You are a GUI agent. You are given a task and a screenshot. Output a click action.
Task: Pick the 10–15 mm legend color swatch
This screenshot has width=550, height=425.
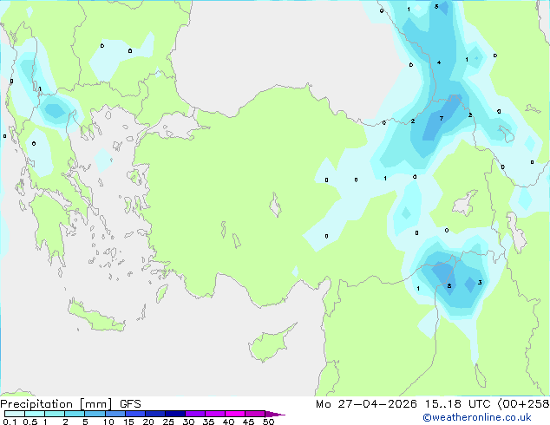[115, 414]
